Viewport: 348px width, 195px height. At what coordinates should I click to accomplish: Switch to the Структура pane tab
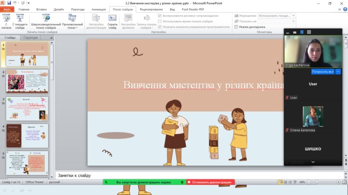[x=31, y=38]
